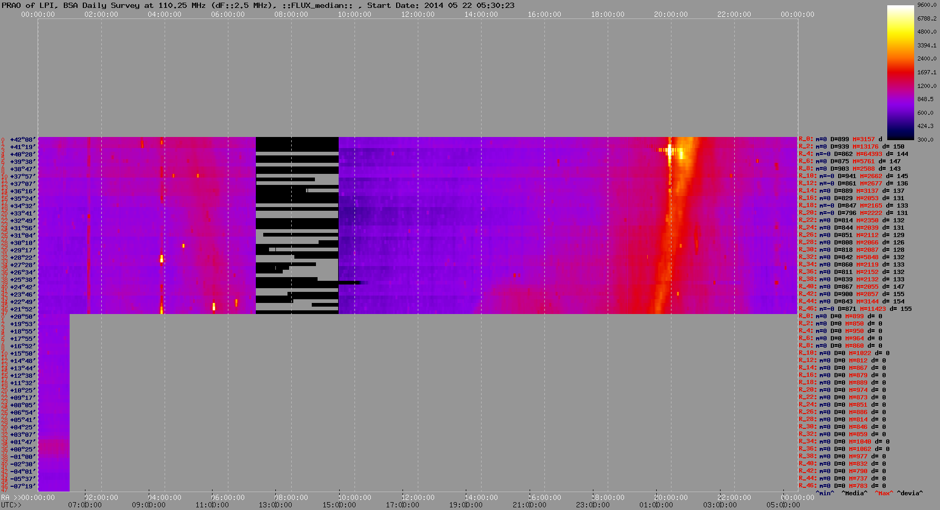Click the 03:00:00 UTC tick label
This screenshot has height=510, width=940.
720,505
